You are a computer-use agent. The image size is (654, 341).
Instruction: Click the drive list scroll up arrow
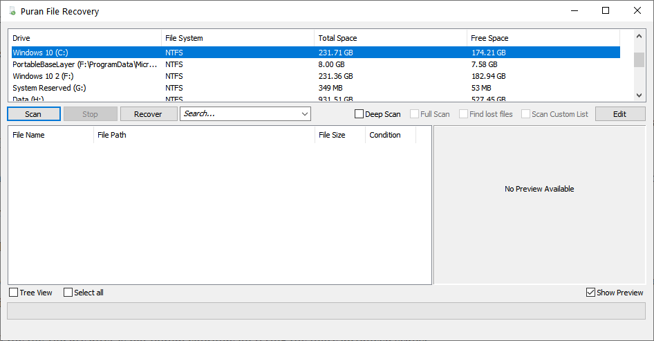pyautogui.click(x=639, y=36)
